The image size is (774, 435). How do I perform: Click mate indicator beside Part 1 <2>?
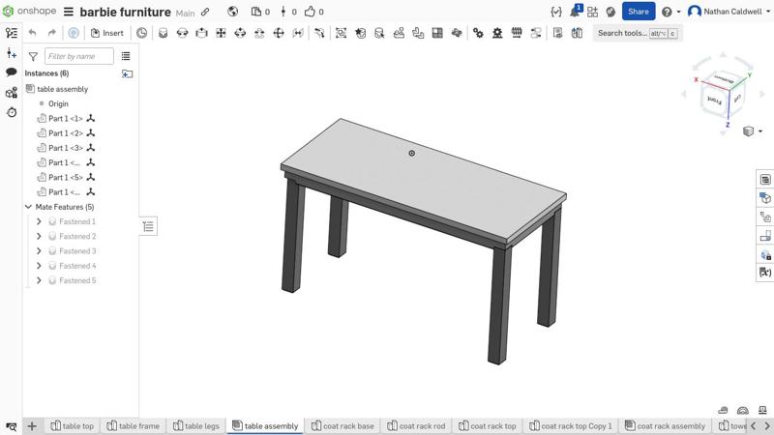click(x=91, y=133)
